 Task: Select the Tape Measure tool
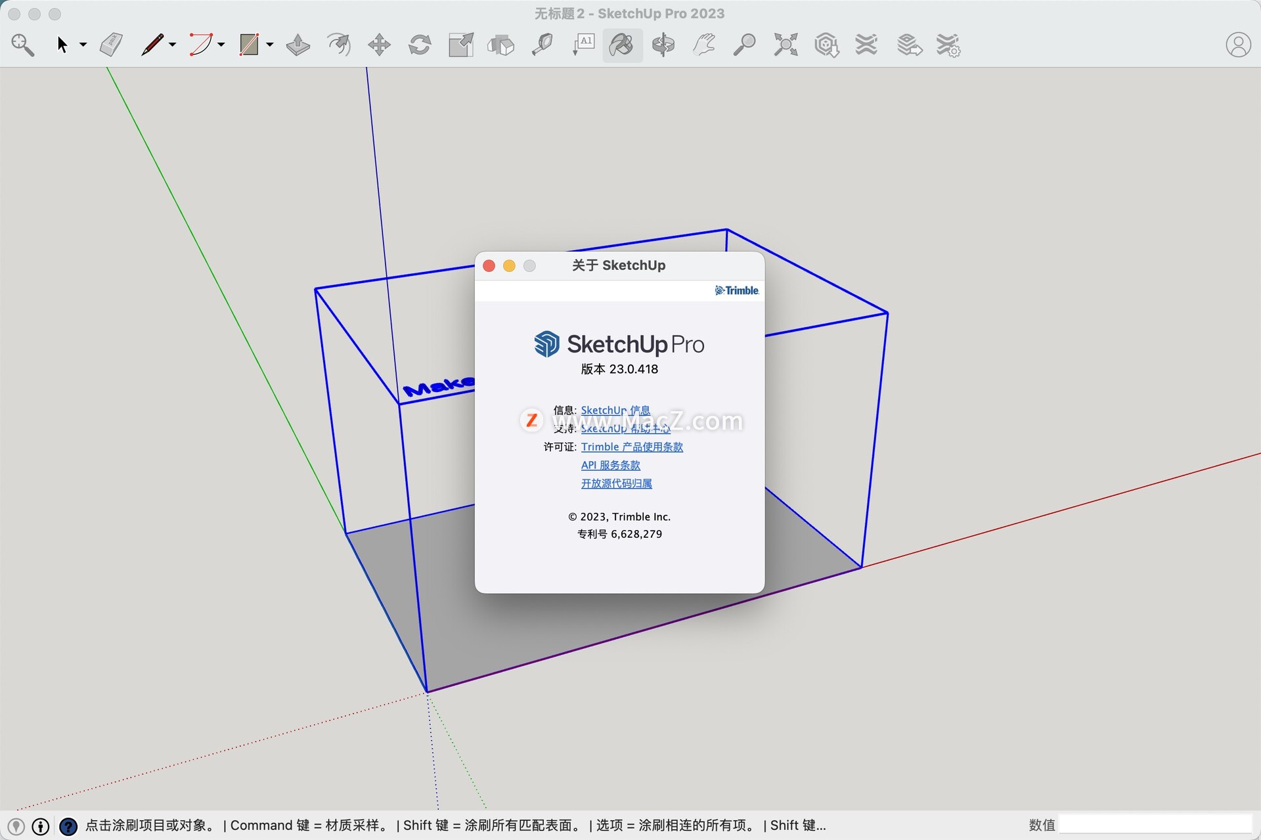tap(542, 45)
